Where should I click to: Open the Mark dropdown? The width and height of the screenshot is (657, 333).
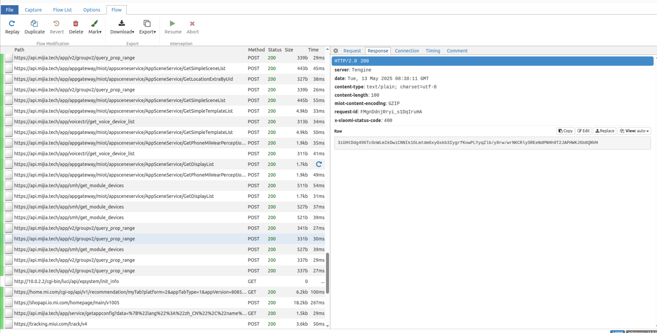[95, 27]
